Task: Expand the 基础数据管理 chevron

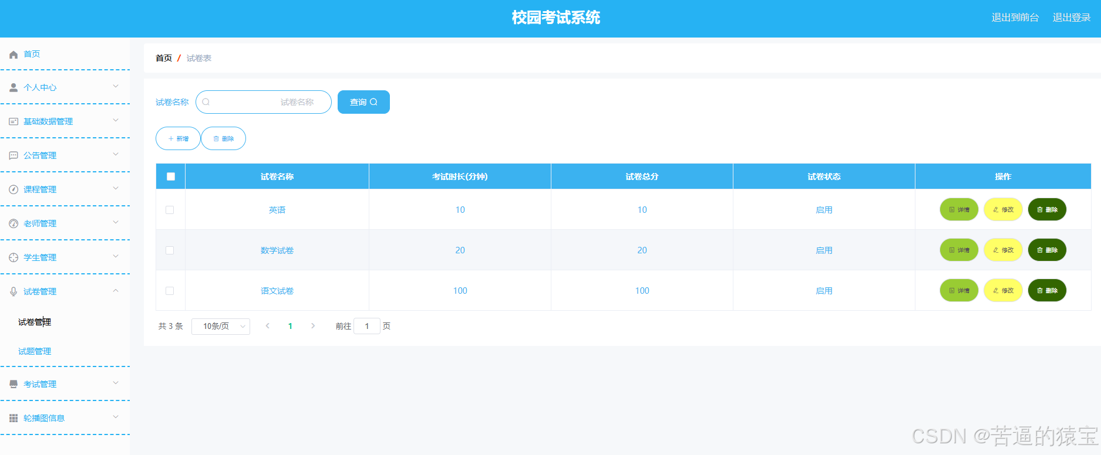Action: 116,121
